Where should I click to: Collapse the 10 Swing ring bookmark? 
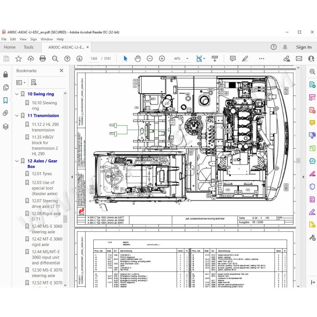click(x=17, y=94)
